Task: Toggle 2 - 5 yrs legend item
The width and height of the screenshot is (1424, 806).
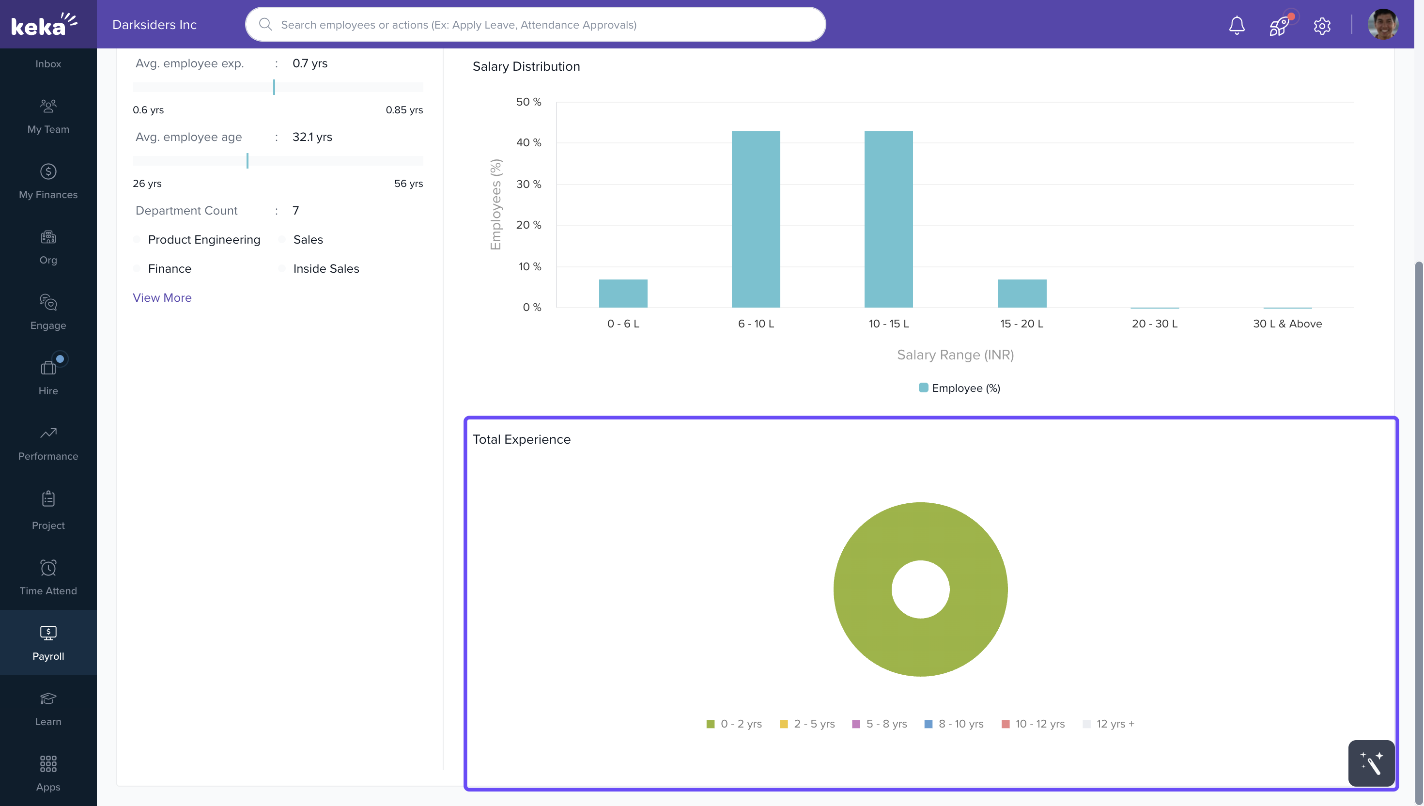Action: point(807,724)
